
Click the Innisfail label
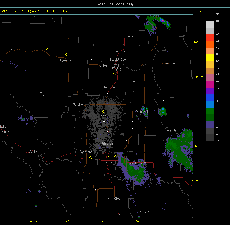pos(111,87)
